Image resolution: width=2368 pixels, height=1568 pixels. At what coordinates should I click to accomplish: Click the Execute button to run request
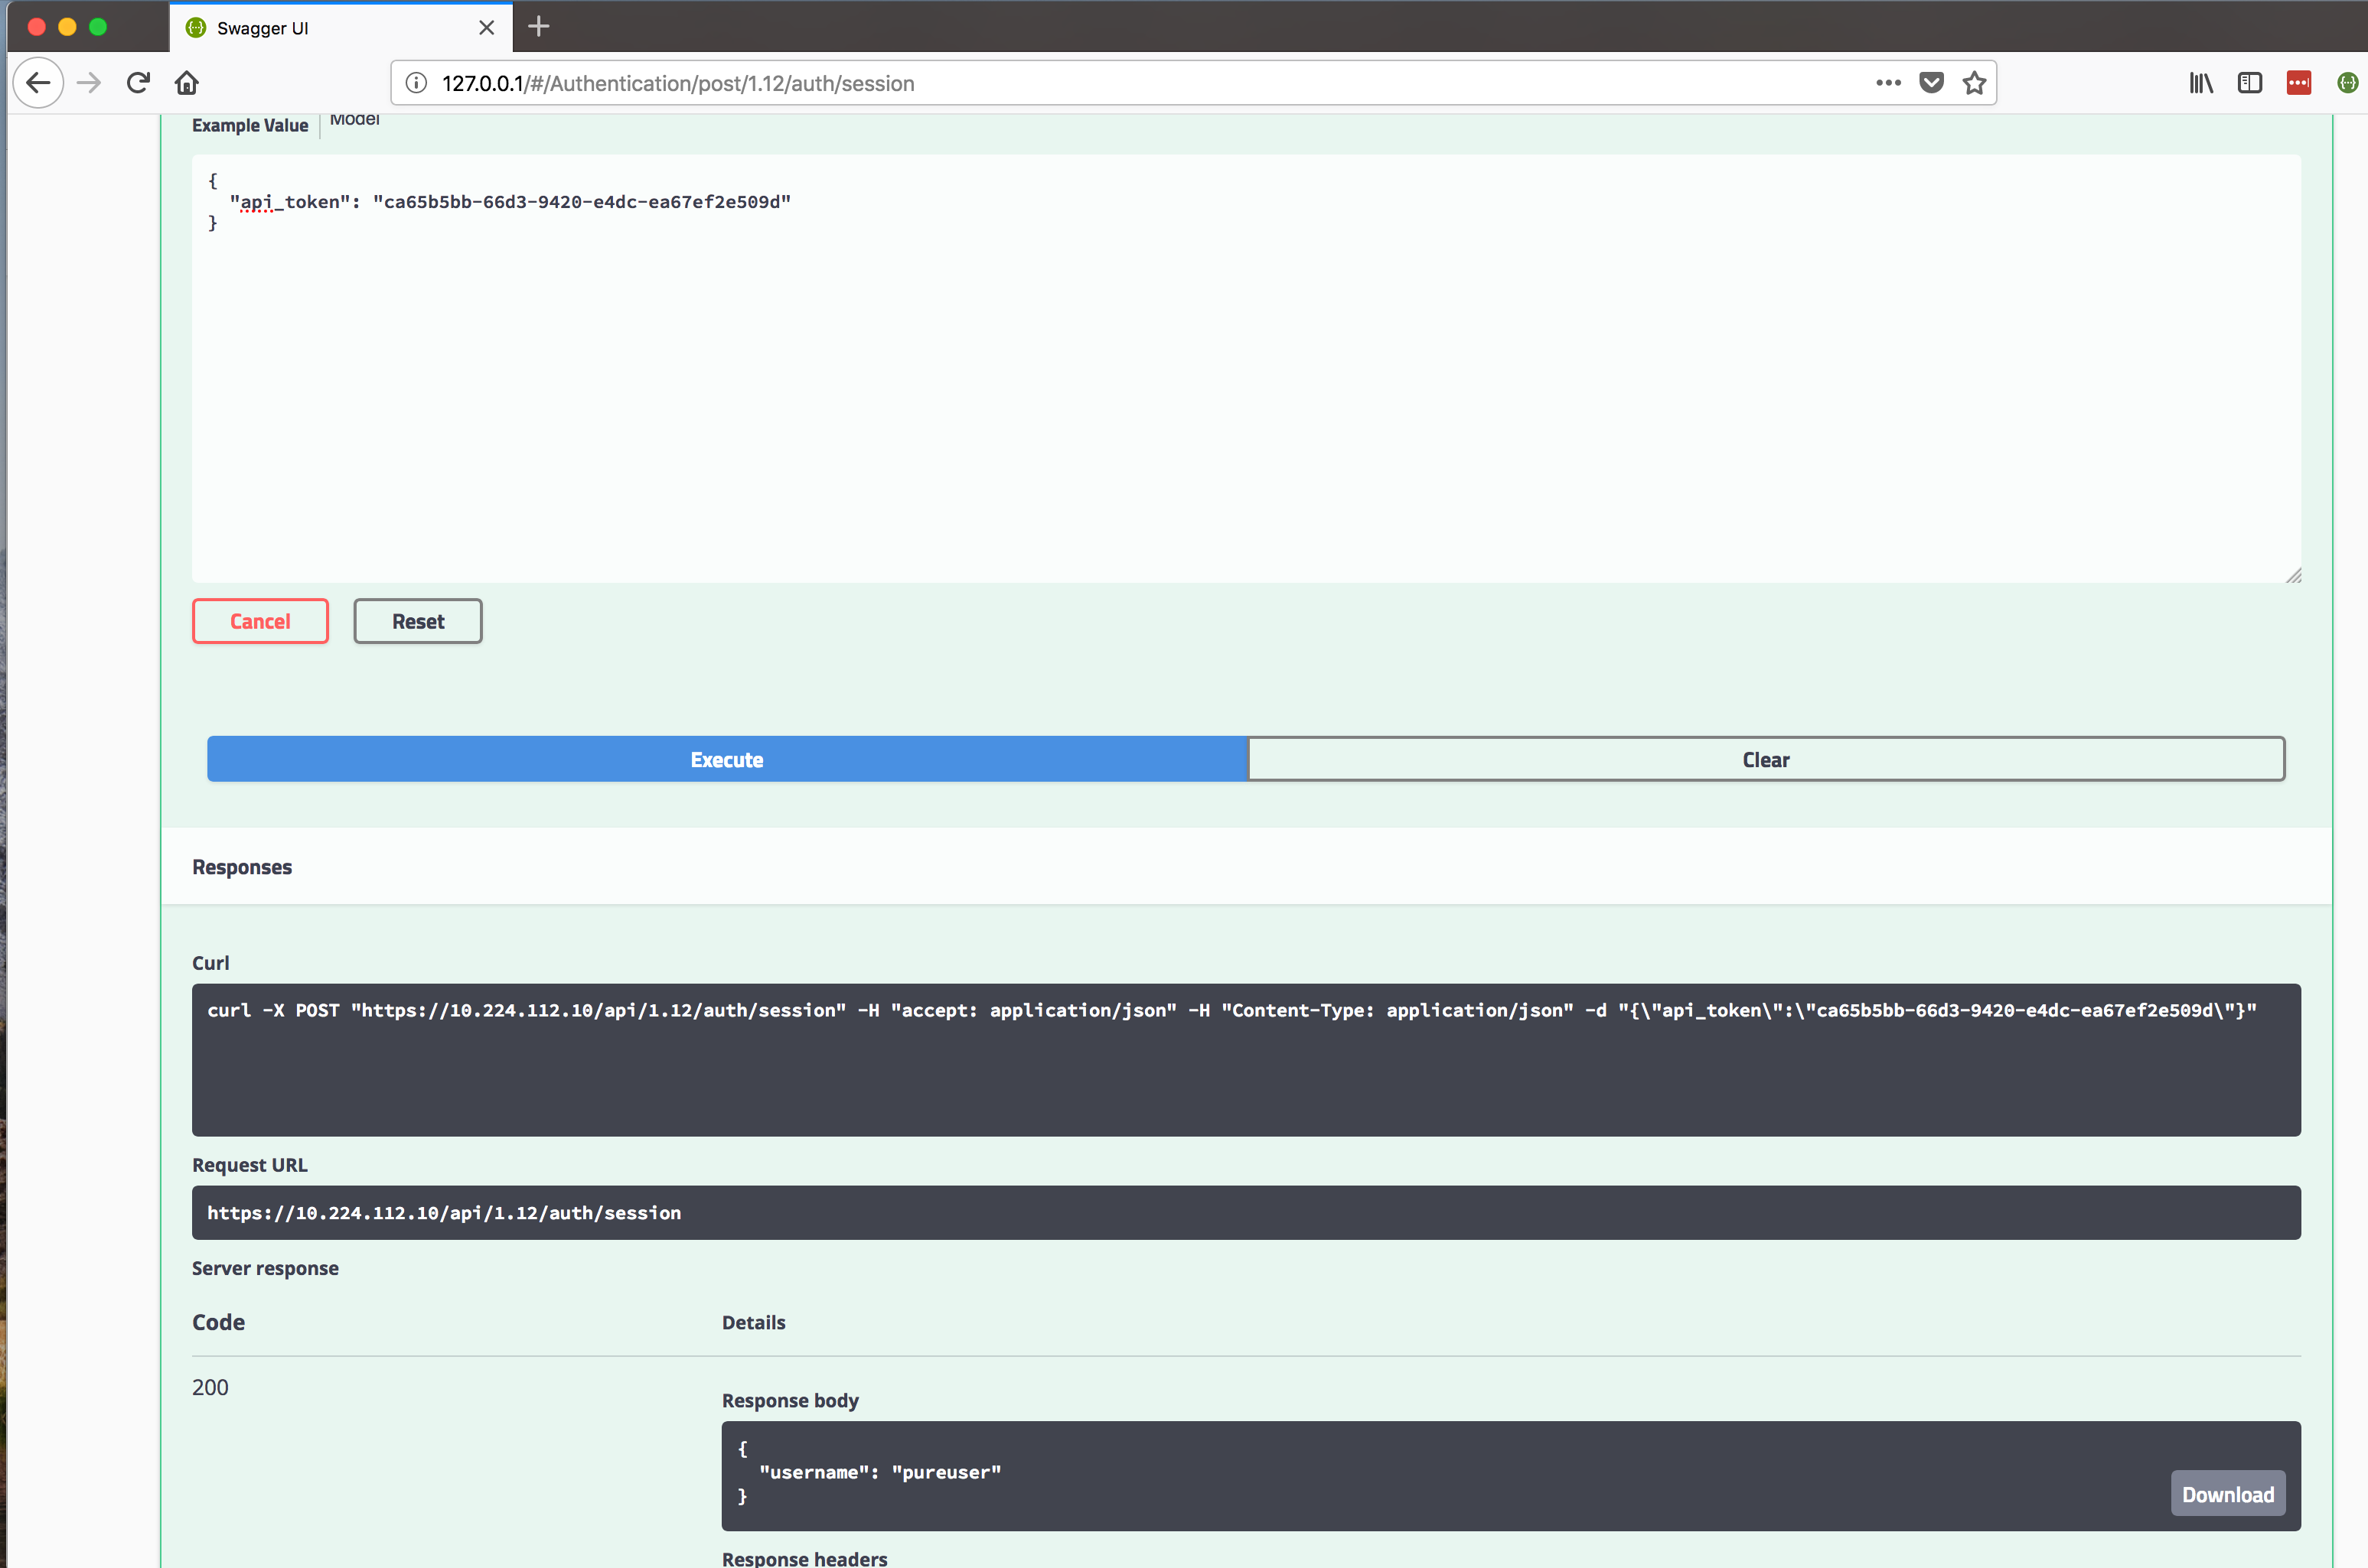click(x=726, y=758)
